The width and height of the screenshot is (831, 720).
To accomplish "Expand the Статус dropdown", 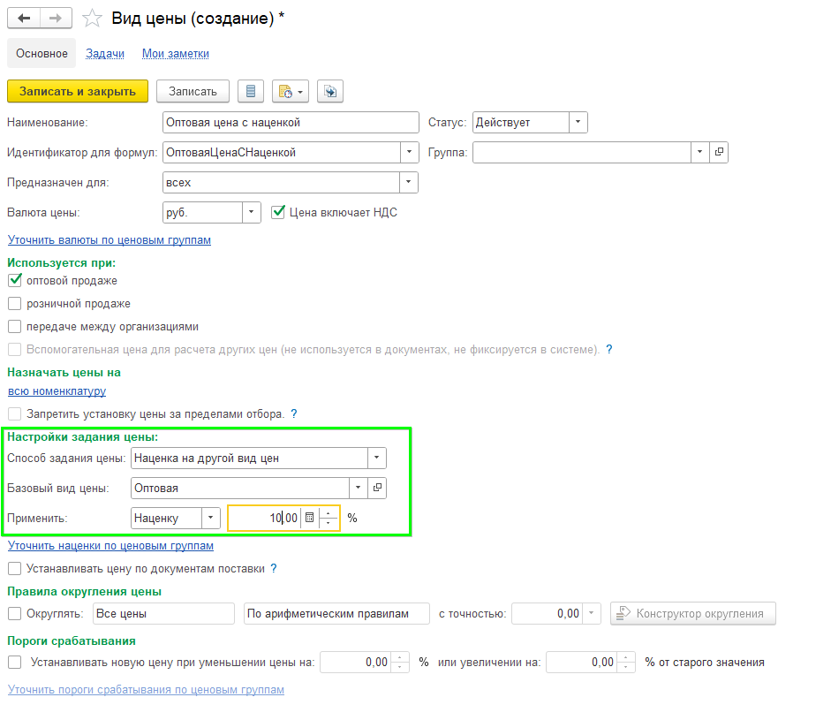I will (578, 122).
